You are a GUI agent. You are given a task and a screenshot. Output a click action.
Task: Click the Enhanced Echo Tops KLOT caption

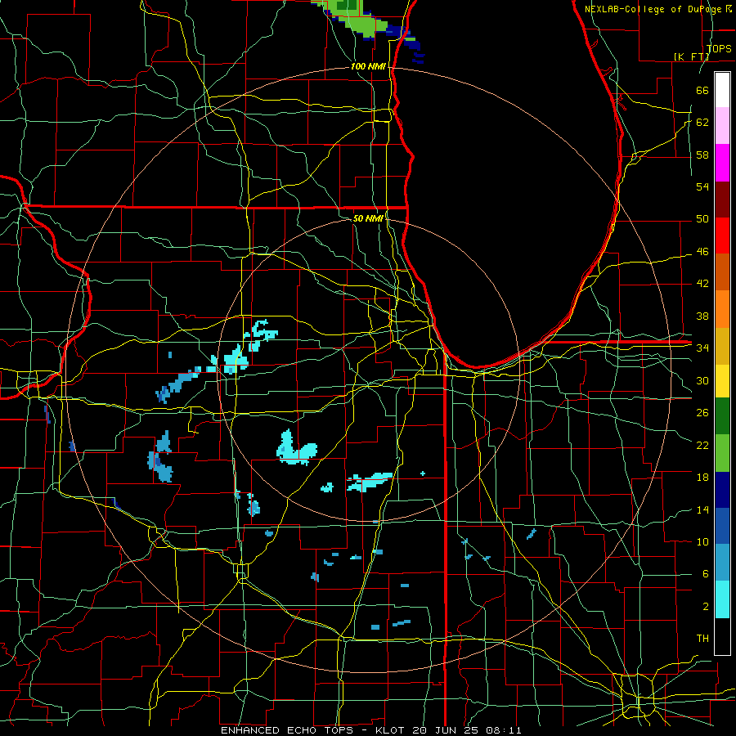pos(370,730)
